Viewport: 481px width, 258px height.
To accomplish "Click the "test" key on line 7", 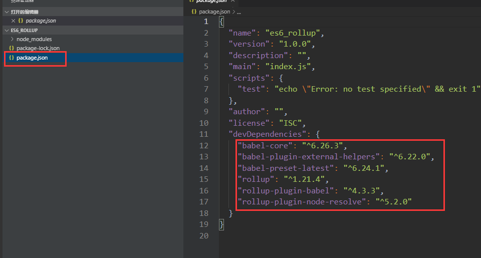I will click(x=251, y=89).
